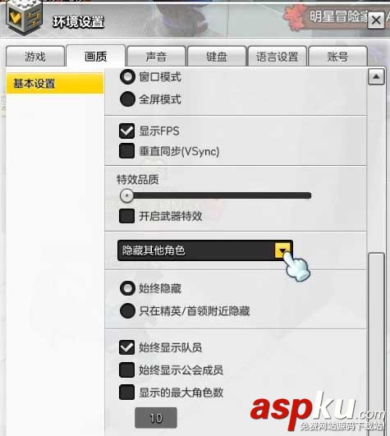Viewport: 390px width, 436px height.
Task: Select the 窗口模式 radio button
Action: tap(127, 77)
